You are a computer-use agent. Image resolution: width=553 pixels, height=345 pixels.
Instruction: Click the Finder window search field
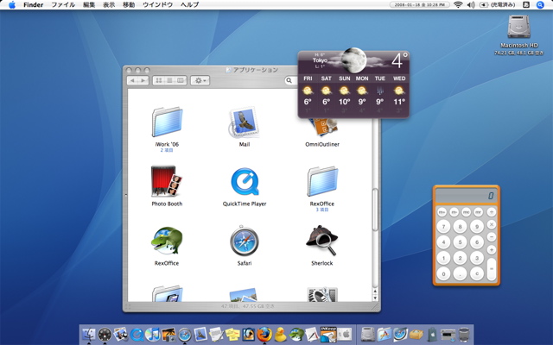pos(291,80)
